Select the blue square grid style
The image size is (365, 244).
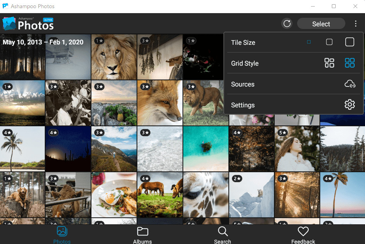(350, 63)
